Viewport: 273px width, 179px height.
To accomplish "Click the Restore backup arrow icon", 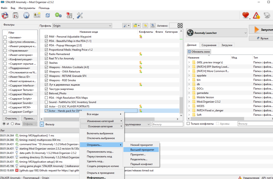I will click(145, 26).
